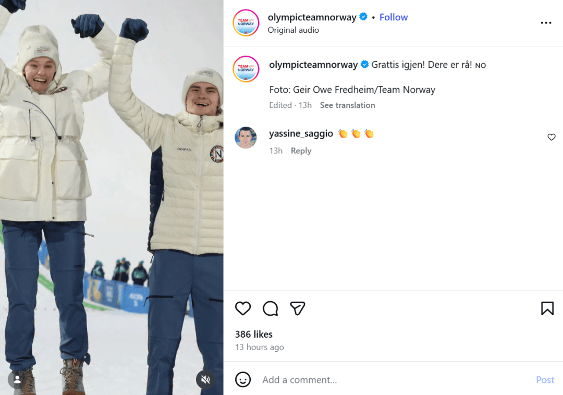Screen dimensions: 563x395
Task: Open the three-dot more options menu
Action: click(546, 23)
